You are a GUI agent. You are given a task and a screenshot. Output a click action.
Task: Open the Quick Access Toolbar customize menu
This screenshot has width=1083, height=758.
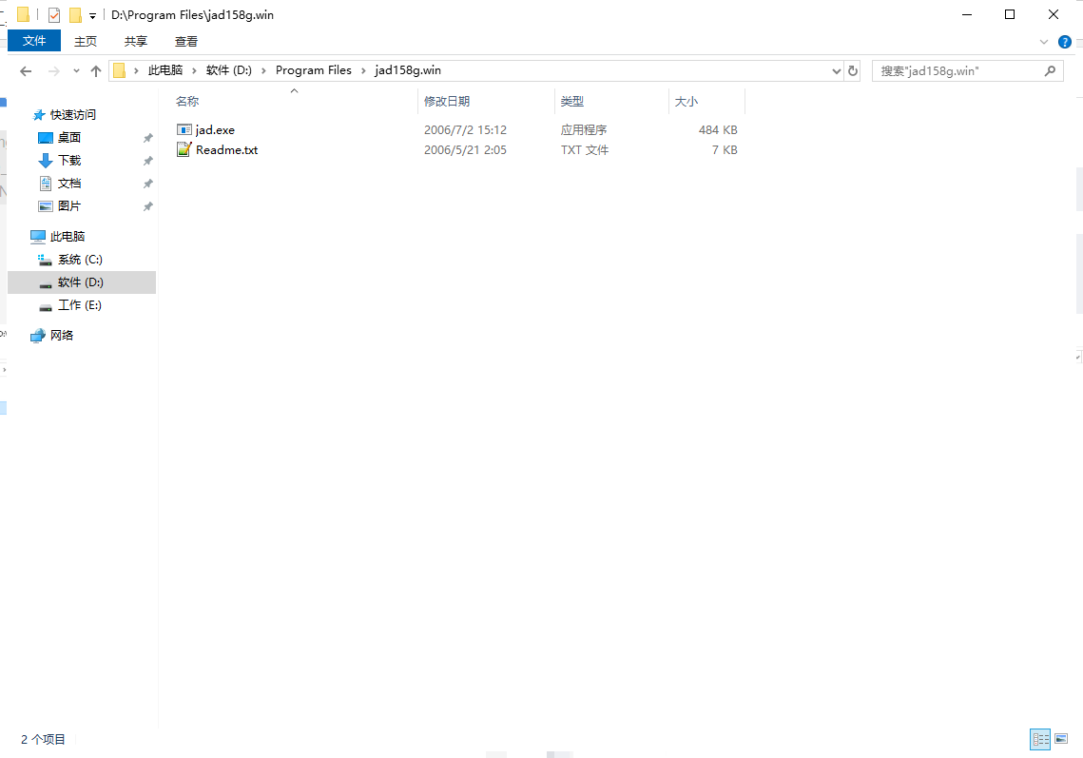click(x=91, y=14)
